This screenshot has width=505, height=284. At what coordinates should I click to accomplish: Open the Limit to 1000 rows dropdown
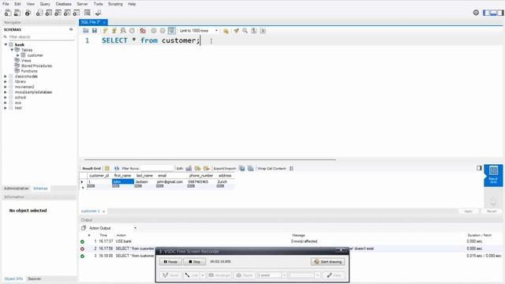pyautogui.click(x=199, y=31)
